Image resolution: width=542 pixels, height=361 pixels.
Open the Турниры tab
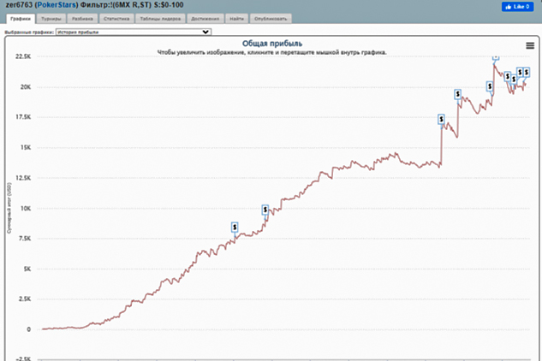51,17
